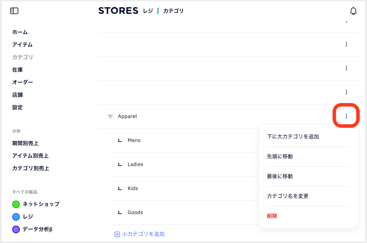Open データ分析β product link
The width and height of the screenshot is (367, 243).
coord(38,229)
